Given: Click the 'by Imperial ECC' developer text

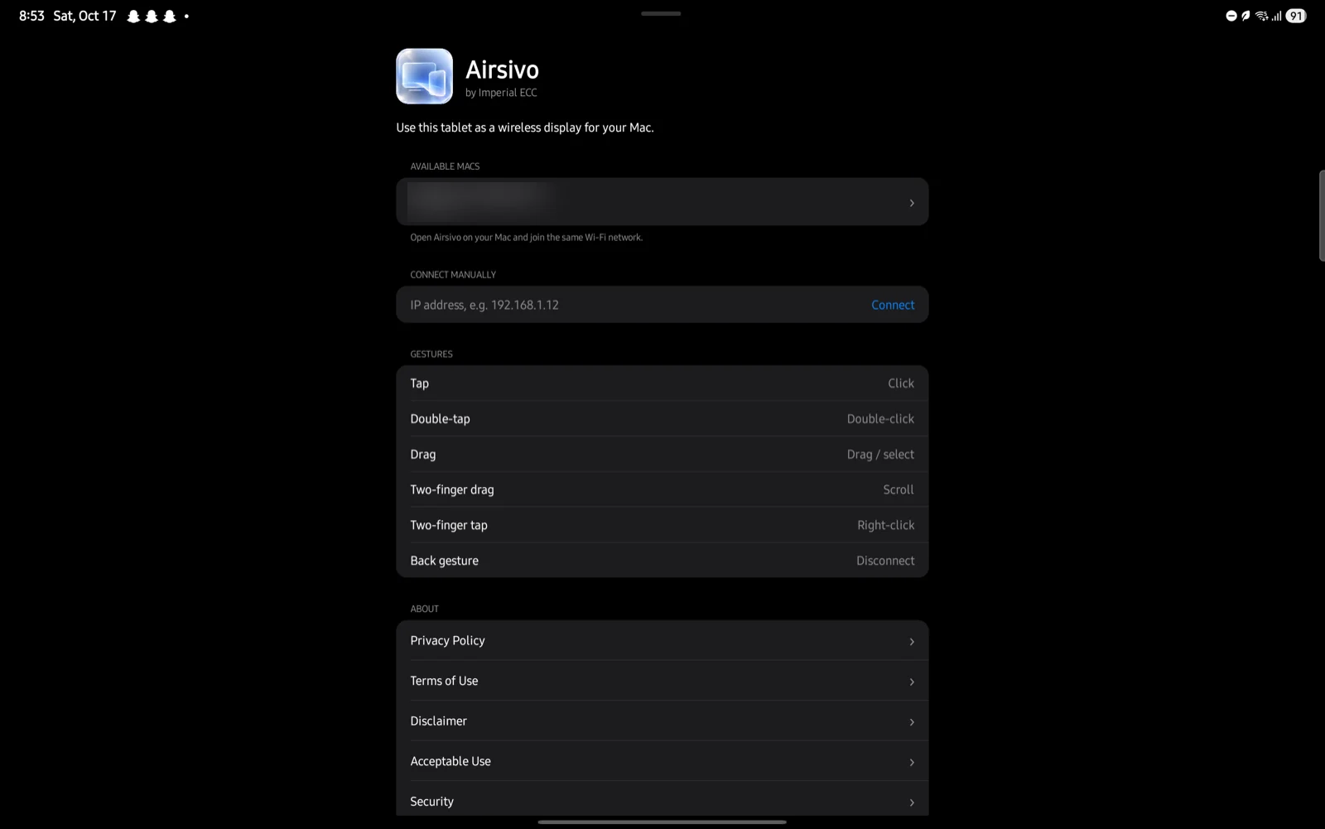Looking at the screenshot, I should coord(501,93).
